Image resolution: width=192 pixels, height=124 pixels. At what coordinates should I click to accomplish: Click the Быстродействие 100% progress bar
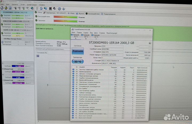tap(66, 17)
